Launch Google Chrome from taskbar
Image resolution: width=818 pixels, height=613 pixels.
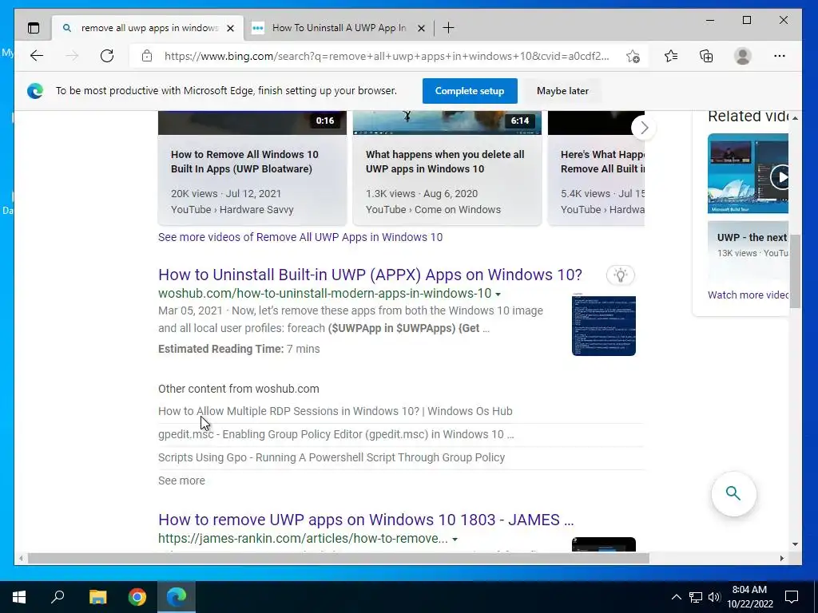pyautogui.click(x=137, y=597)
